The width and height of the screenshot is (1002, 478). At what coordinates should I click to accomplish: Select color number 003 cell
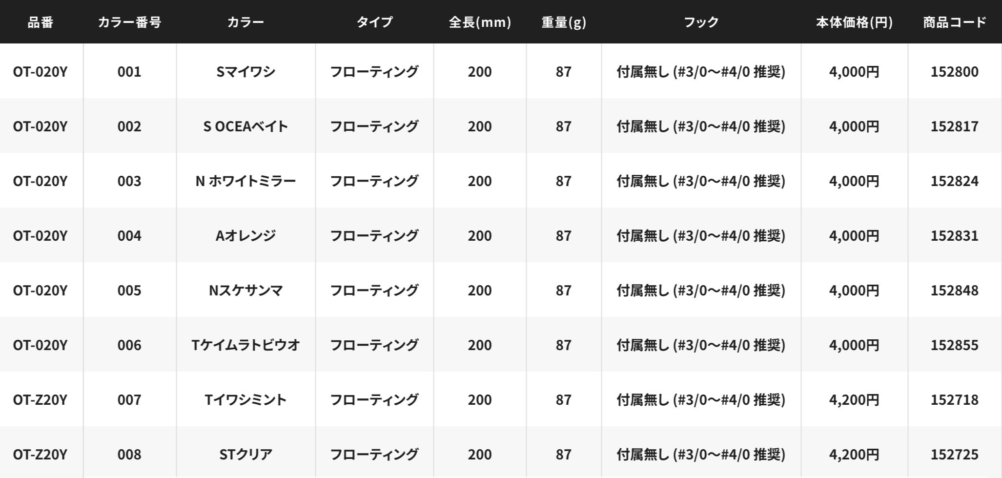129,181
